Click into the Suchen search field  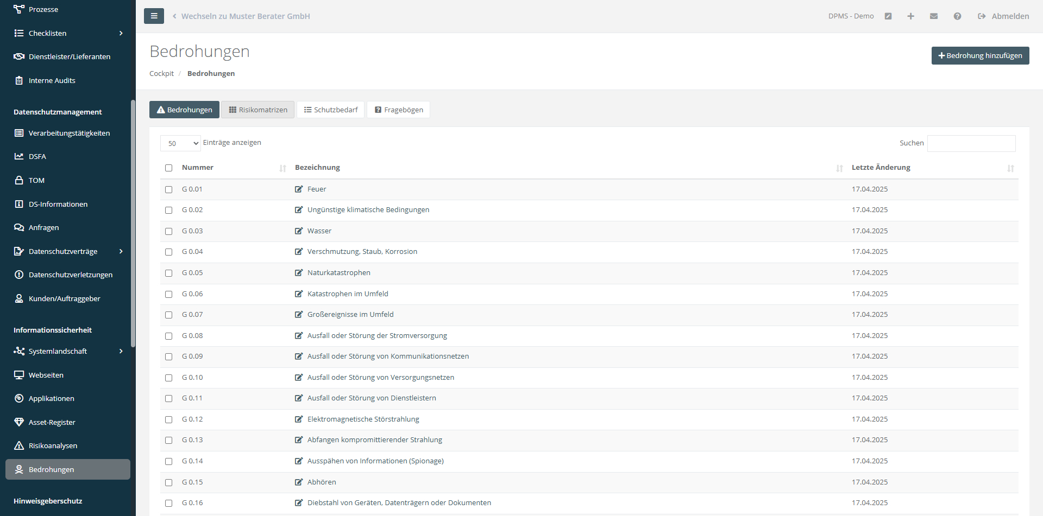(971, 143)
